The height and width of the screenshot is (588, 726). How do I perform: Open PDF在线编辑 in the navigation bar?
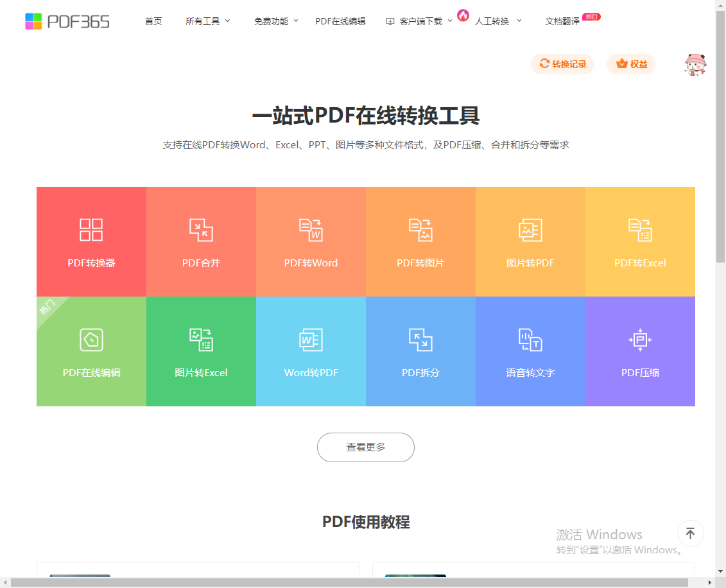(340, 21)
